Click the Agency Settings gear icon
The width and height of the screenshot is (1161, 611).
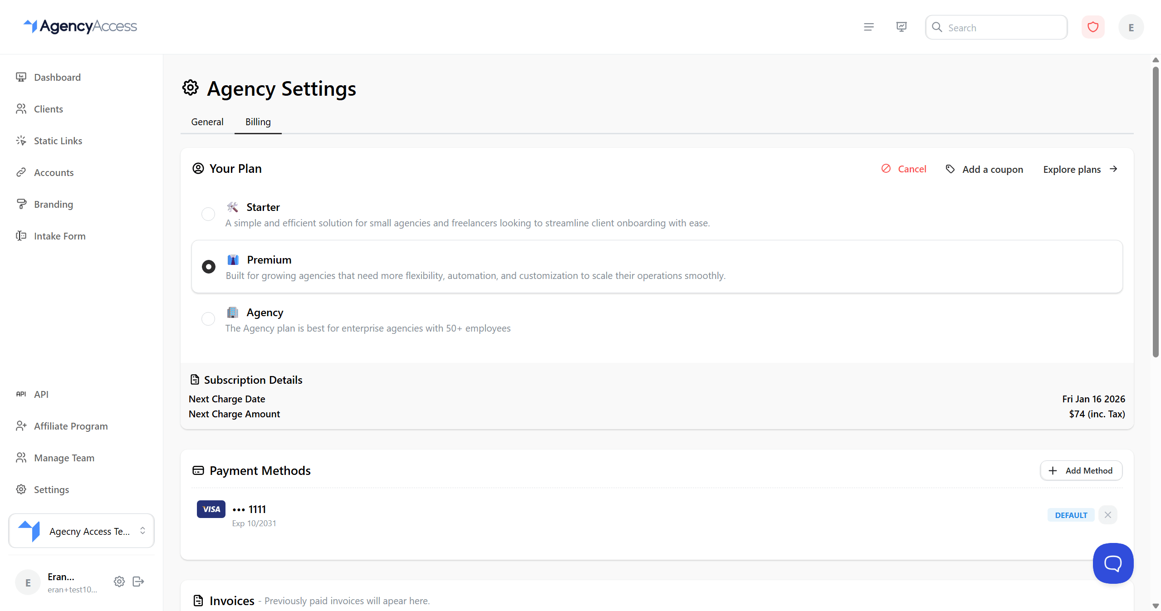(x=191, y=88)
